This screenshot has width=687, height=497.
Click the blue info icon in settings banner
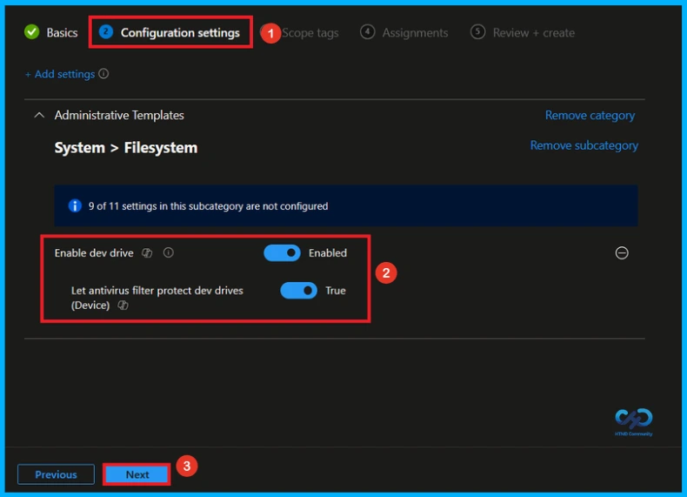(75, 205)
